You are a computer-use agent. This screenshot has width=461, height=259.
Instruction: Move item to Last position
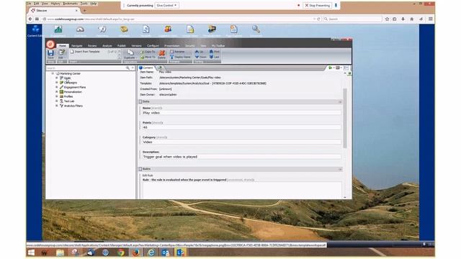(x=211, y=57)
